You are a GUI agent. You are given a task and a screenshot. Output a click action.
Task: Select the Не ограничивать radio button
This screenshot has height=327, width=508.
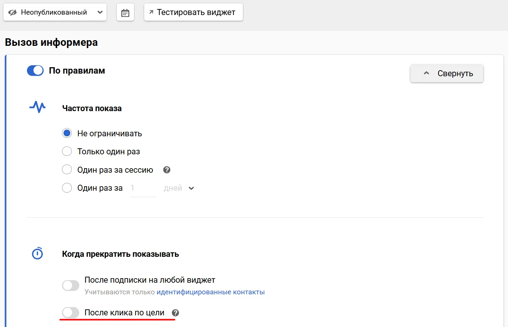(67, 133)
